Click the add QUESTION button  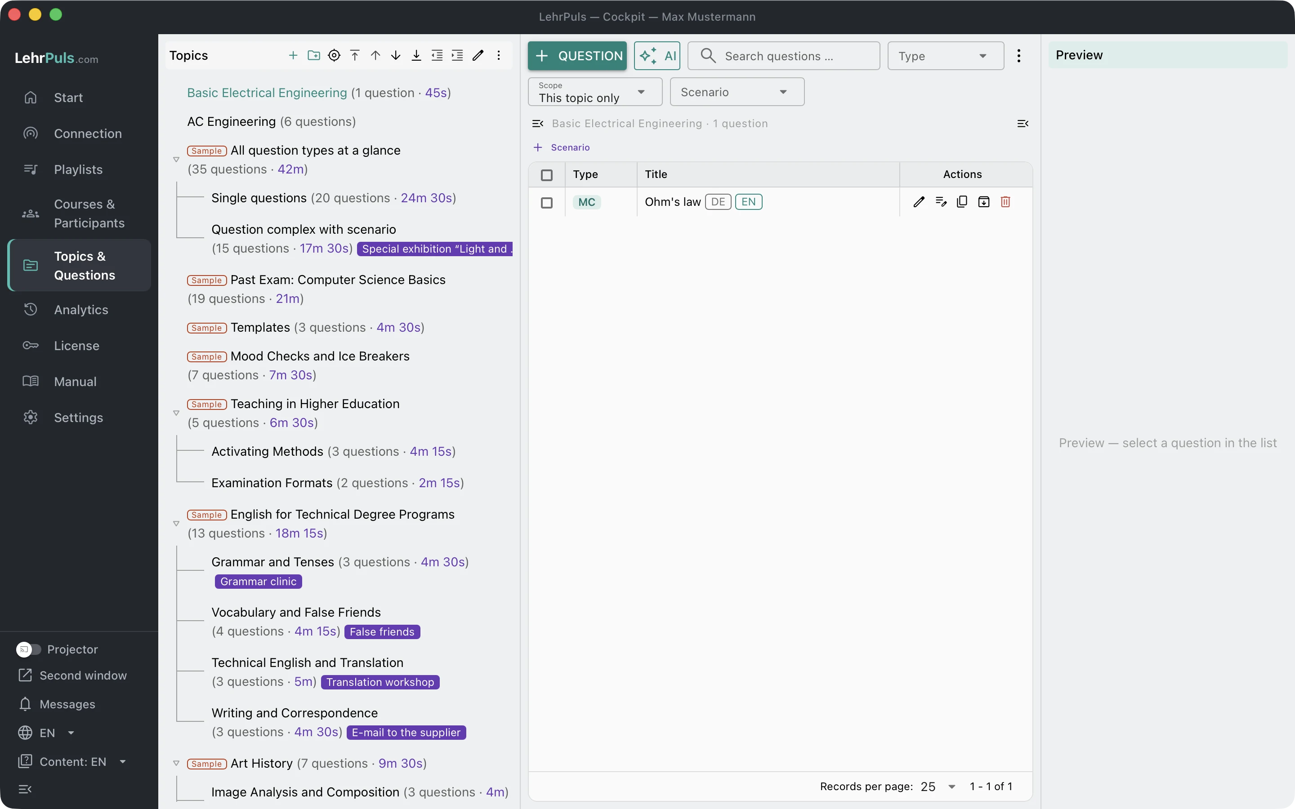(577, 56)
